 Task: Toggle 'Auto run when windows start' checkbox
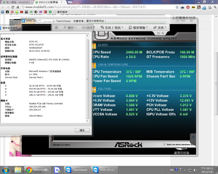(165, 144)
